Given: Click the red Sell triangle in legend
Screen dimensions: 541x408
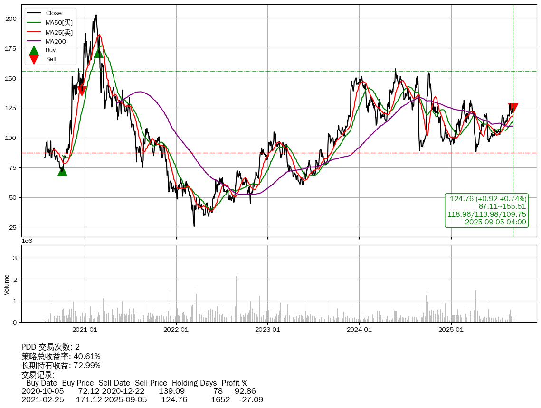Looking at the screenshot, I should (x=34, y=59).
